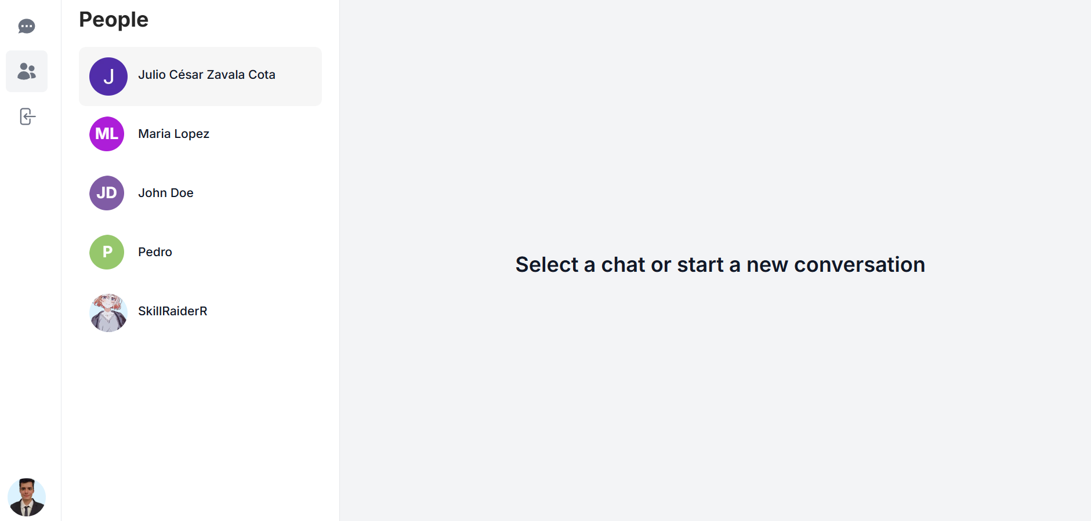Select the People sidebar icon
Viewport: 1091px width, 521px height.
pos(27,71)
